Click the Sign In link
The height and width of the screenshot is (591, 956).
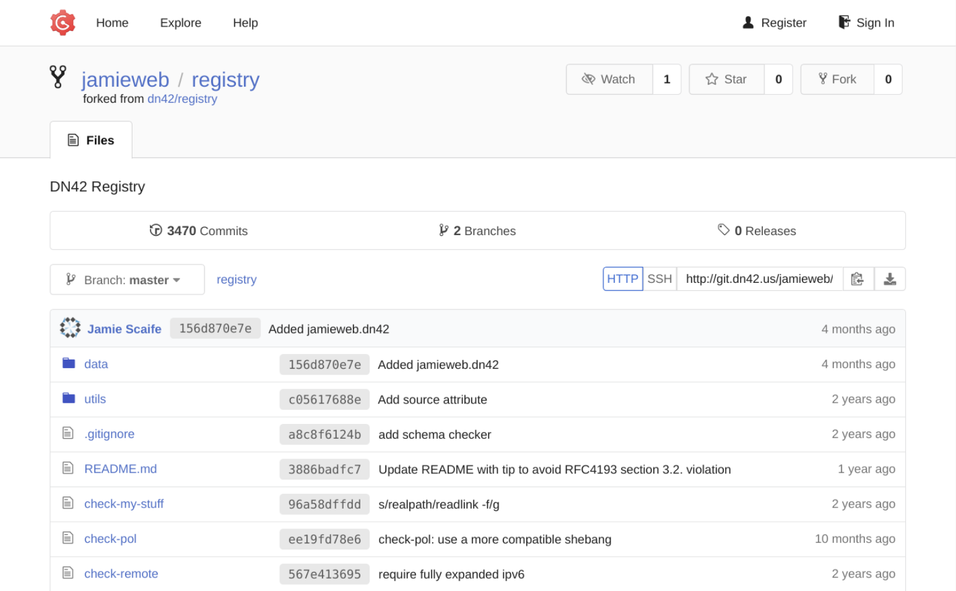867,23
